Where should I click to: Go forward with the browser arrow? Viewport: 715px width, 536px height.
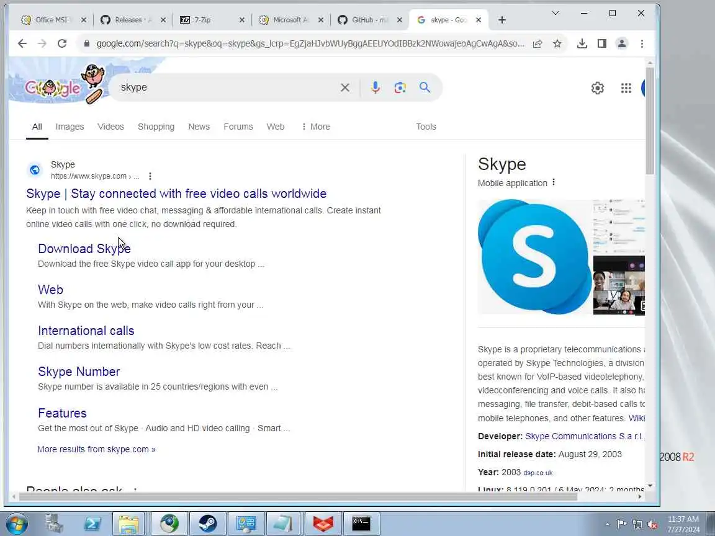(x=42, y=44)
